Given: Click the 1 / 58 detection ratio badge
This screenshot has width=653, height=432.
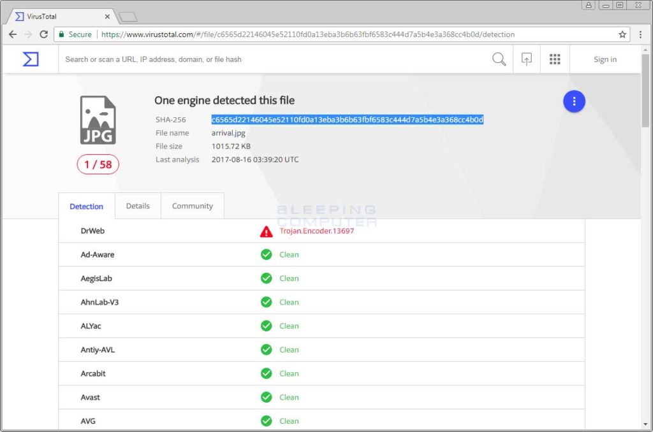Looking at the screenshot, I should coord(98,164).
